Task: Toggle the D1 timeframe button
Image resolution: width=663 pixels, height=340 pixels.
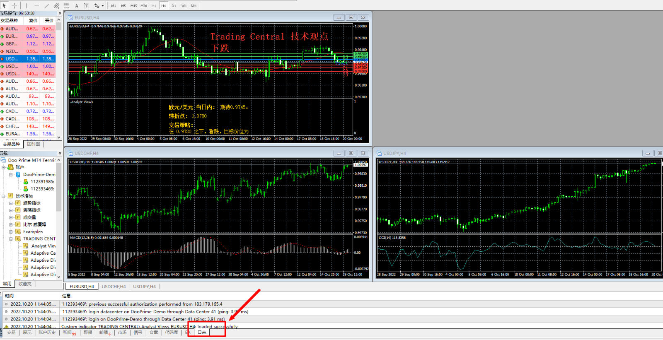Action: (x=174, y=6)
